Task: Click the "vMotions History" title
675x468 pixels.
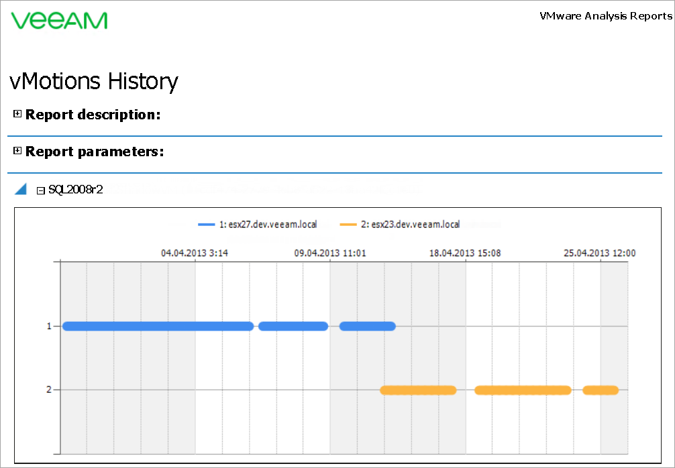Action: [94, 81]
